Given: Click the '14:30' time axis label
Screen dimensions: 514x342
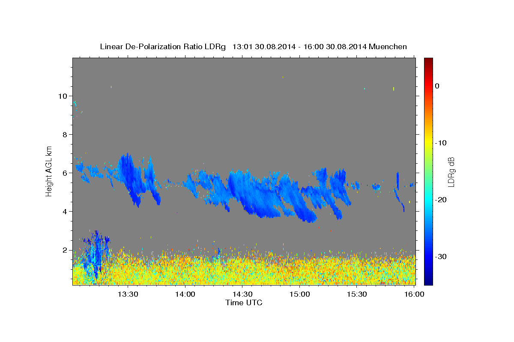Looking at the screenshot, I should [242, 294].
